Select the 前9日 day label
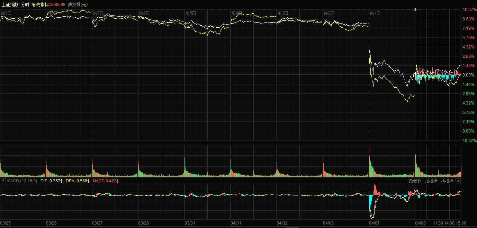 6,13
